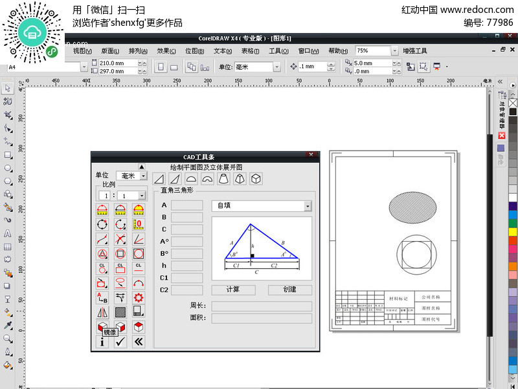Click the input field for side A
The height and width of the screenshot is (389, 518).
coord(186,205)
